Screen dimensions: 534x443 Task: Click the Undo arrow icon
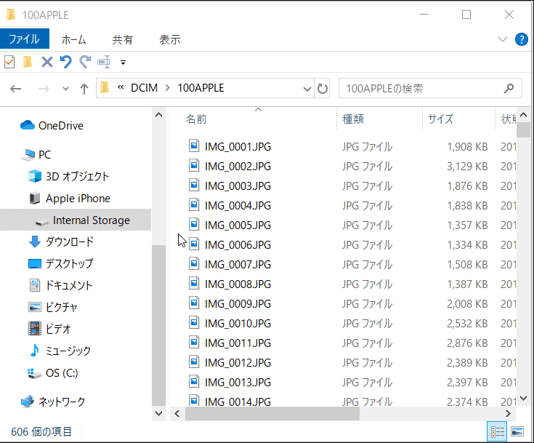[x=66, y=62]
